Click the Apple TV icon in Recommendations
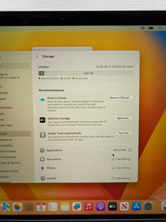Viewport: 166px width, 222px height. point(42,120)
